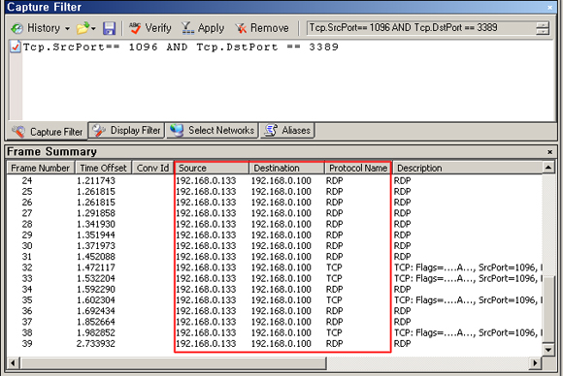Sort by Frame Number column header
Image resolution: width=563 pixels, height=376 pixels.
(x=41, y=168)
